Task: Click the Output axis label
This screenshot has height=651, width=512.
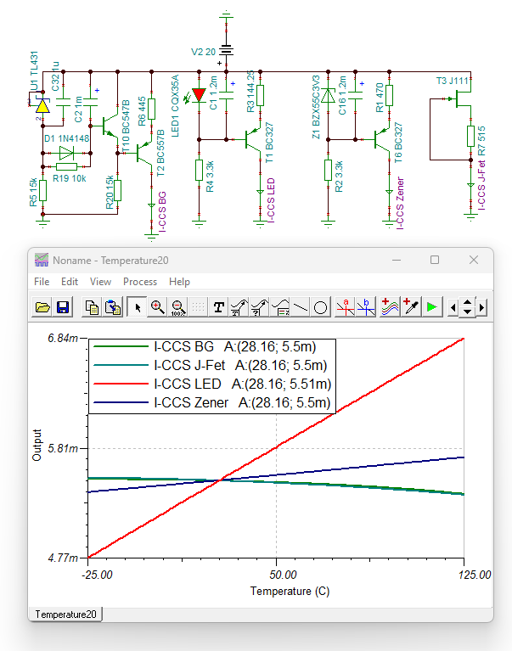Action: tap(37, 445)
